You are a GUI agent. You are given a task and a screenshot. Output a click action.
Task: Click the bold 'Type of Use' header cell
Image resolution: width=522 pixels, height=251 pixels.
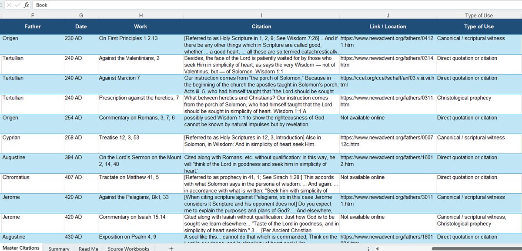(x=479, y=26)
